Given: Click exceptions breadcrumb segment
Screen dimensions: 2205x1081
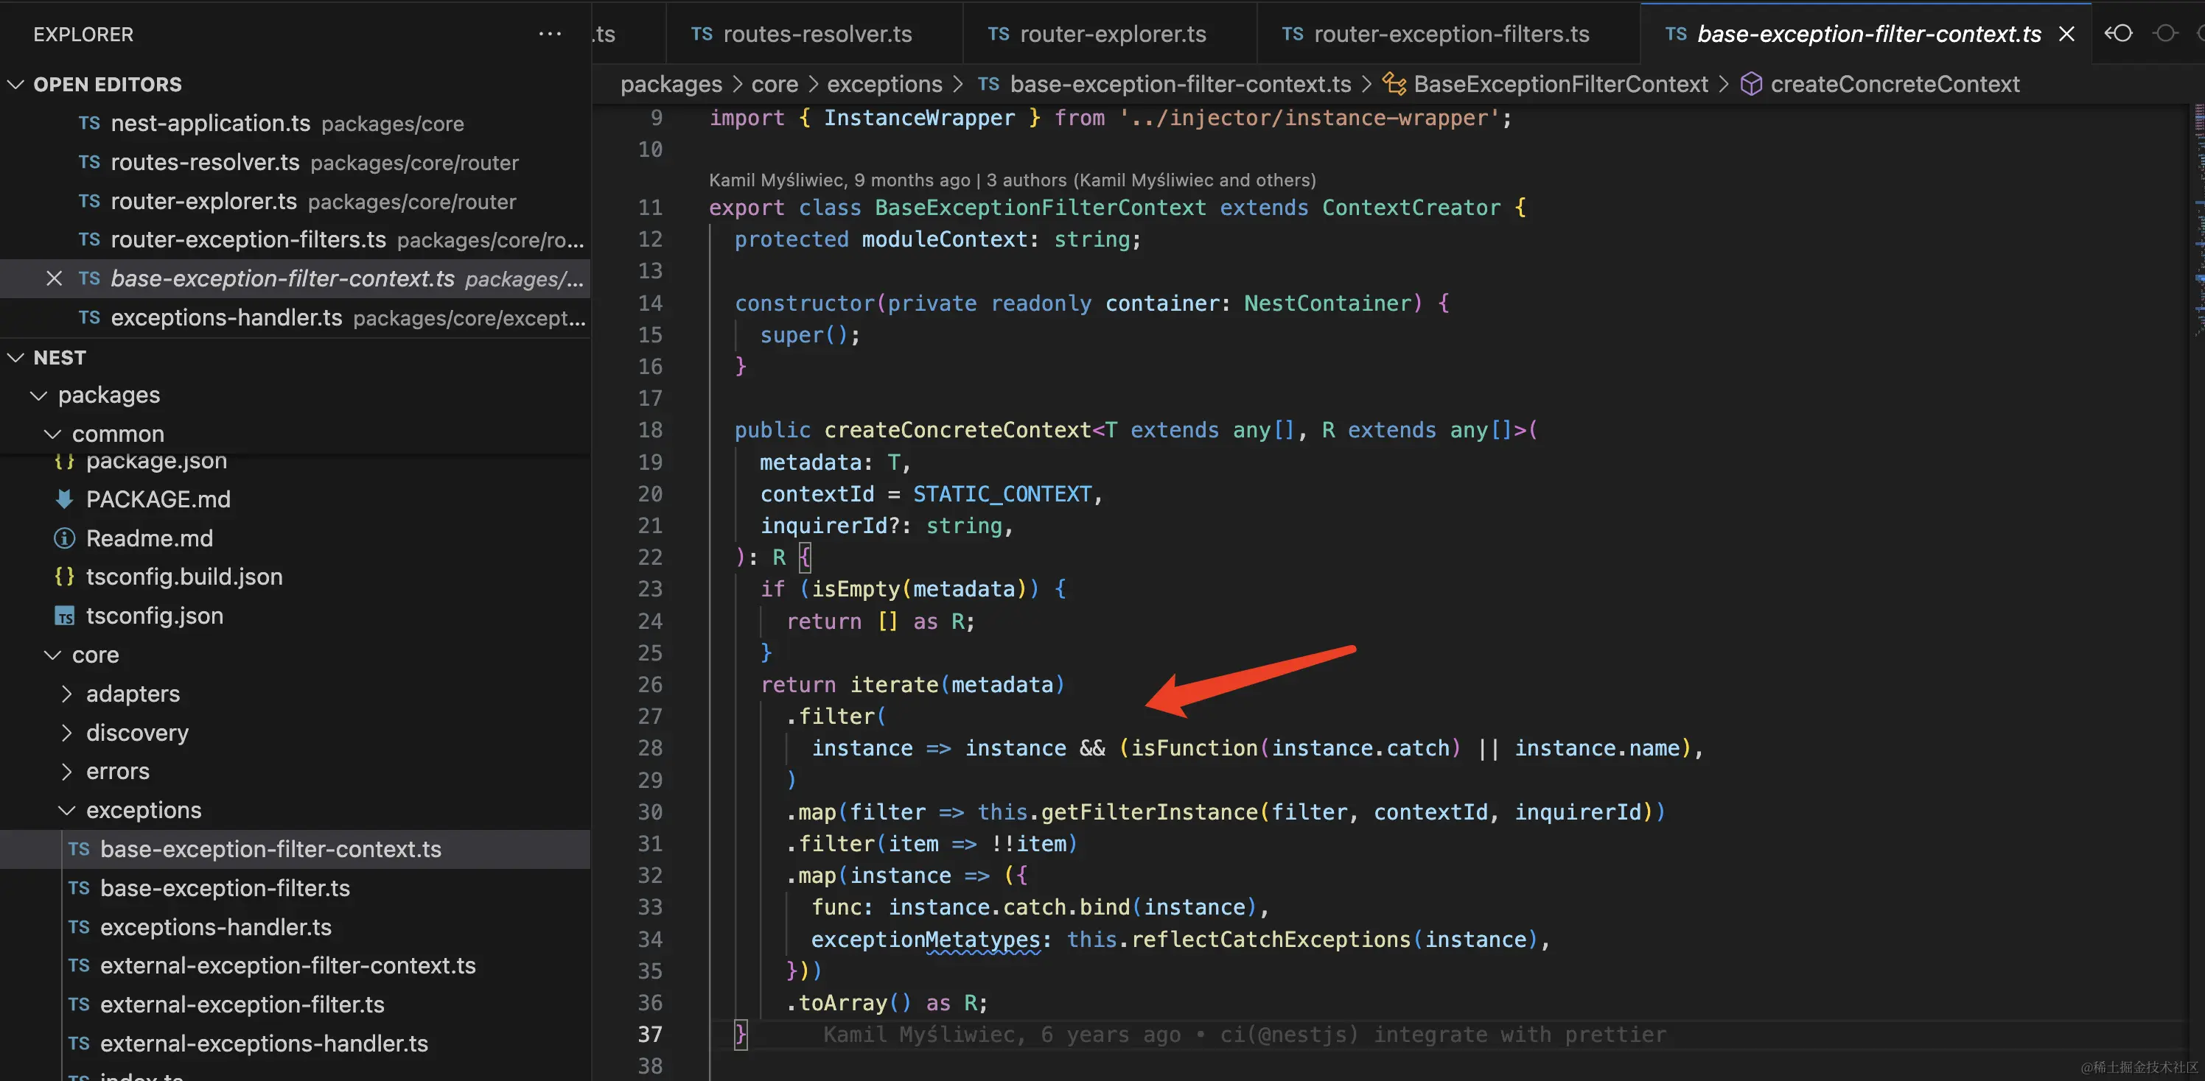Looking at the screenshot, I should coord(884,84).
